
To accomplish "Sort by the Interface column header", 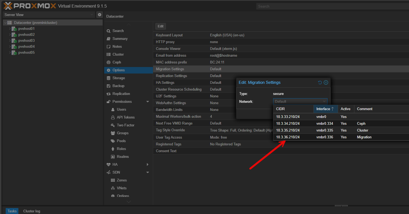I will [325, 109].
